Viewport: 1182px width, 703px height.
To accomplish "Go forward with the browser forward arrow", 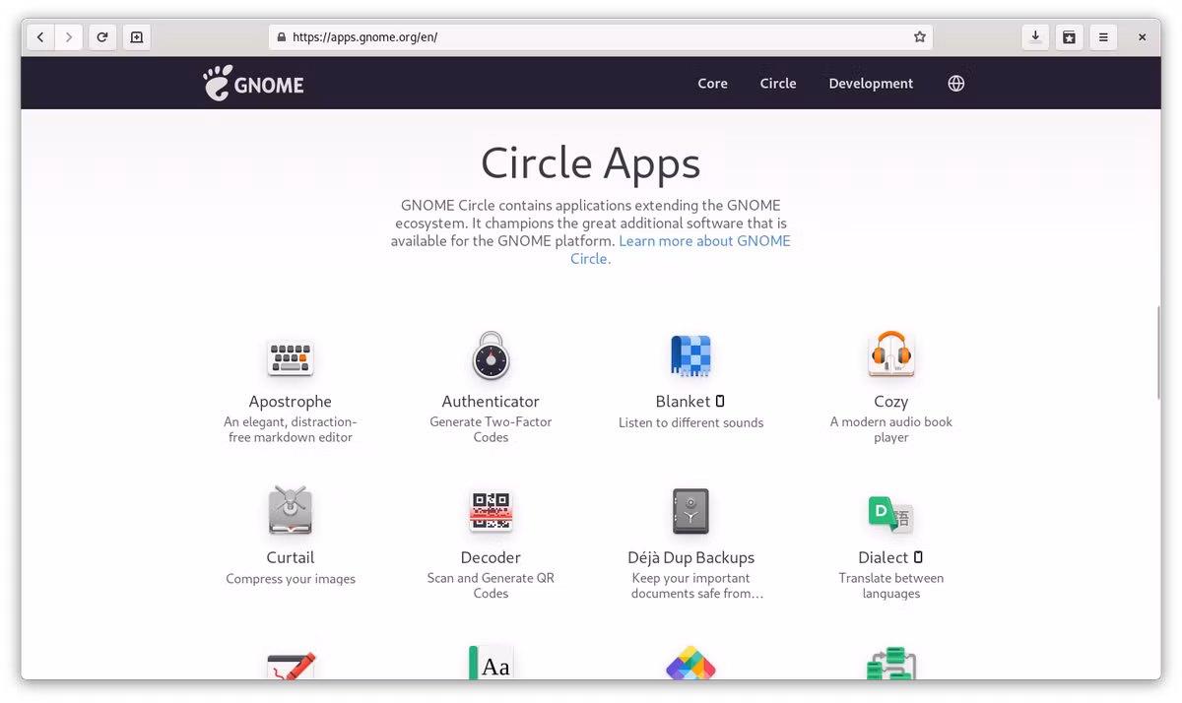I will 68,37.
